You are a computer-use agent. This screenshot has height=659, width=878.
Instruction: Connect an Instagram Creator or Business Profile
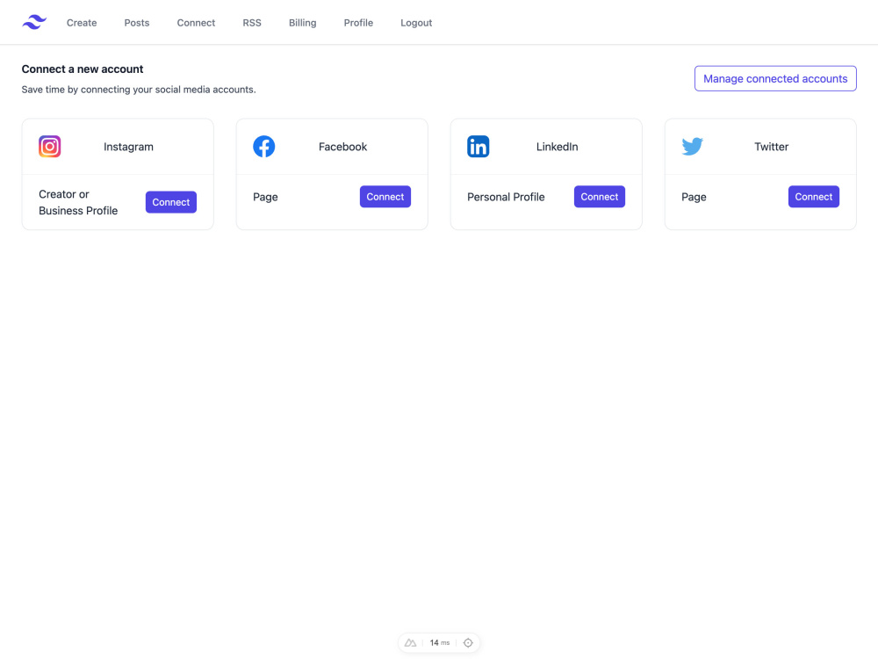tap(171, 202)
